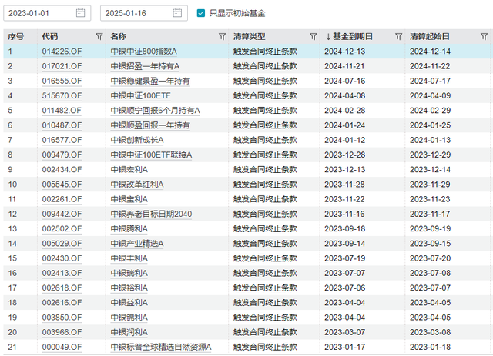Sort by 代码 column header
Viewport: 493px width, 356px height.
pyautogui.click(x=50, y=37)
